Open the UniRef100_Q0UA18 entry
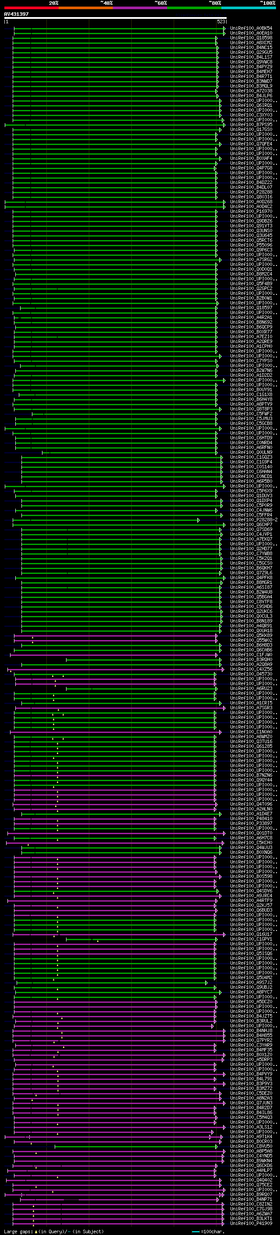 click(251, 631)
